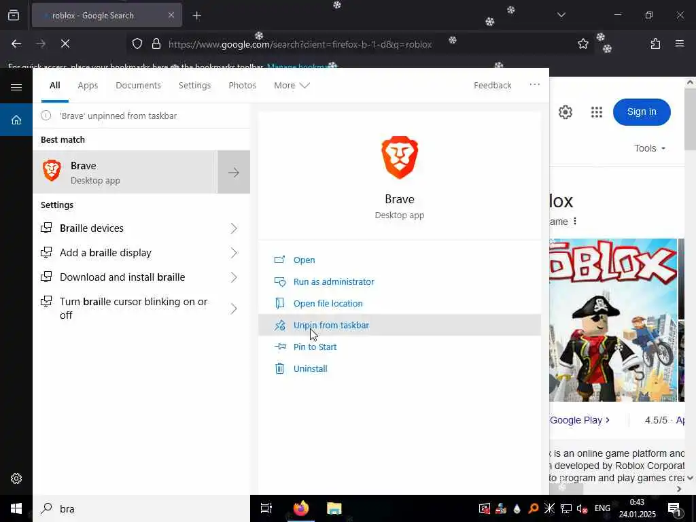The image size is (696, 522).
Task: Click the padlock site information icon
Action: point(156,43)
